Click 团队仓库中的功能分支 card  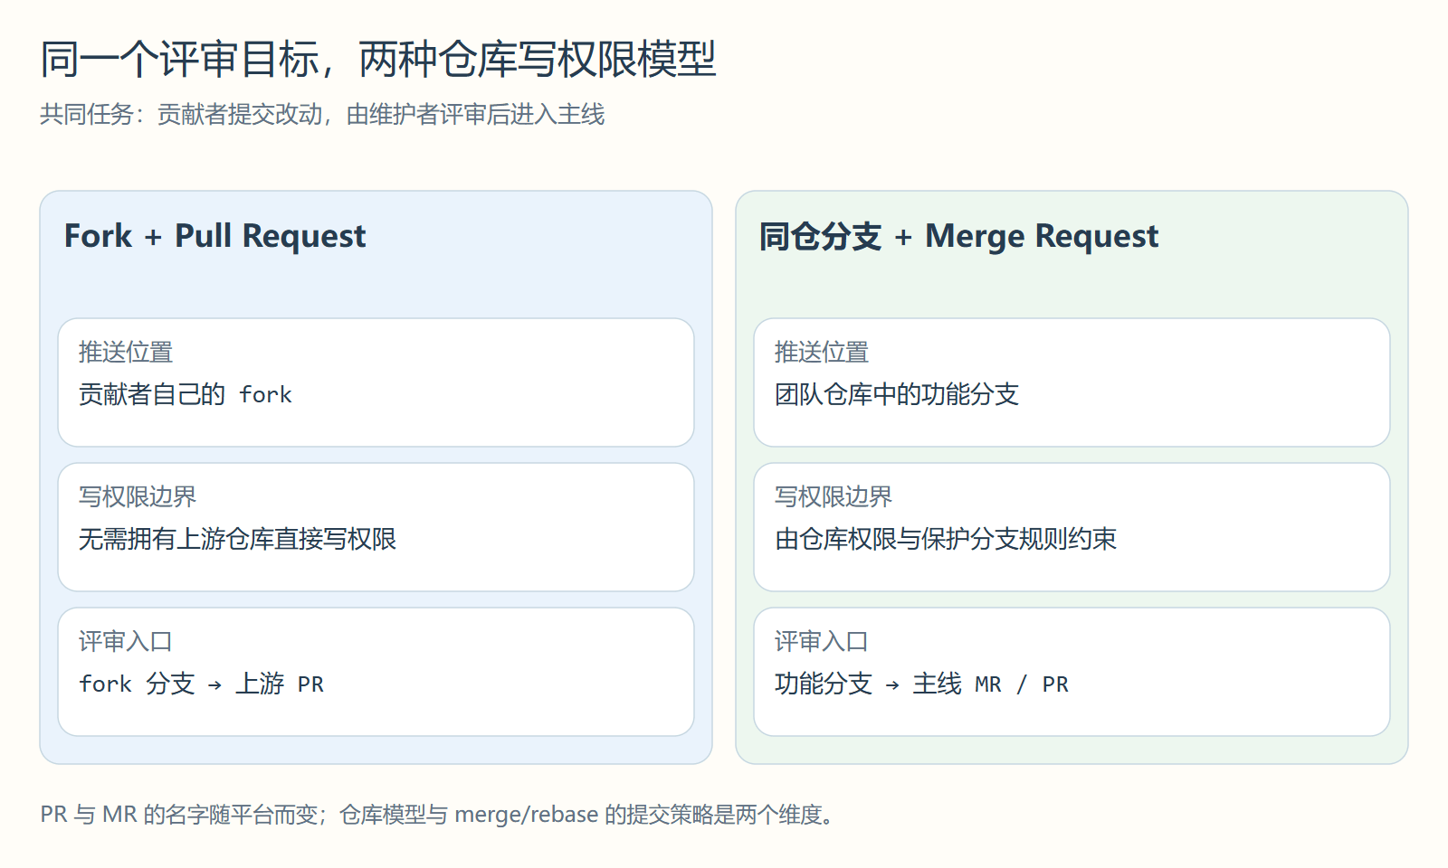coord(1072,382)
